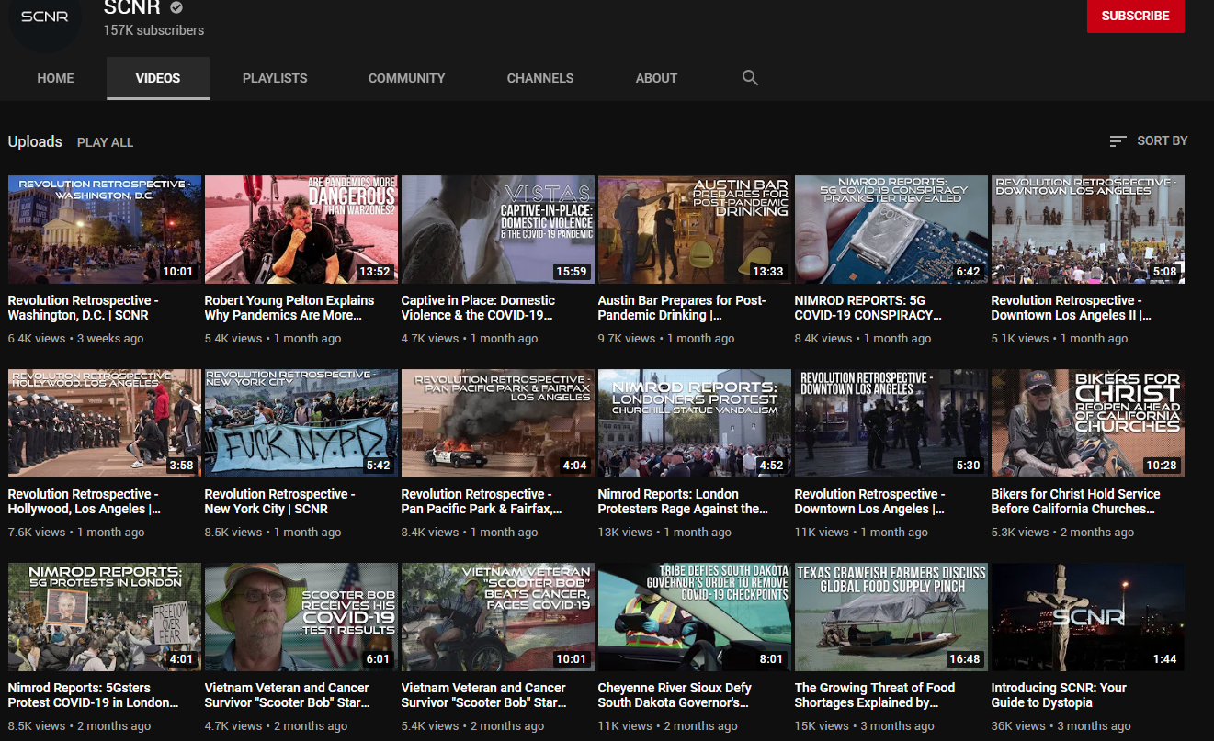Switch to the Home tab
The image size is (1214, 741).
pyautogui.click(x=55, y=78)
